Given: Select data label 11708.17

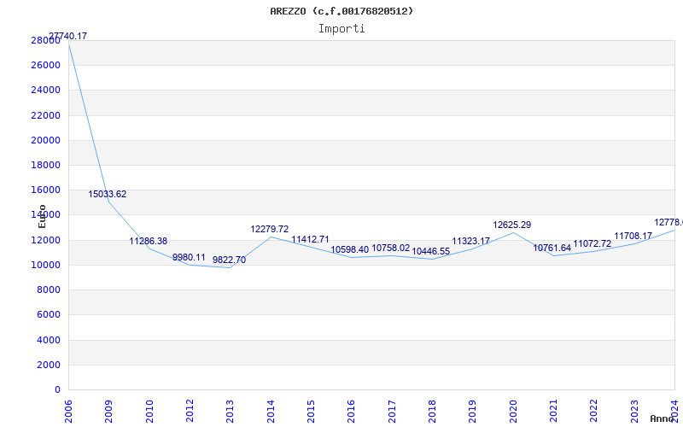Looking at the screenshot, I should tap(633, 237).
